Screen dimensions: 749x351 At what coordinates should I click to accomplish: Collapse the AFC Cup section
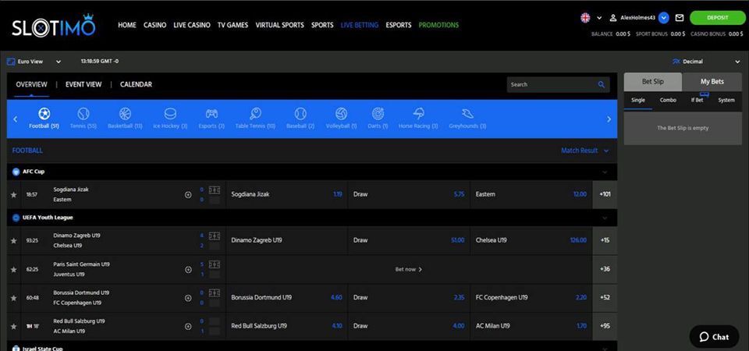605,172
